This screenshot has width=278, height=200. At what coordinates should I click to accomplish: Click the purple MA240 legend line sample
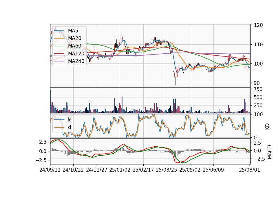59,61
